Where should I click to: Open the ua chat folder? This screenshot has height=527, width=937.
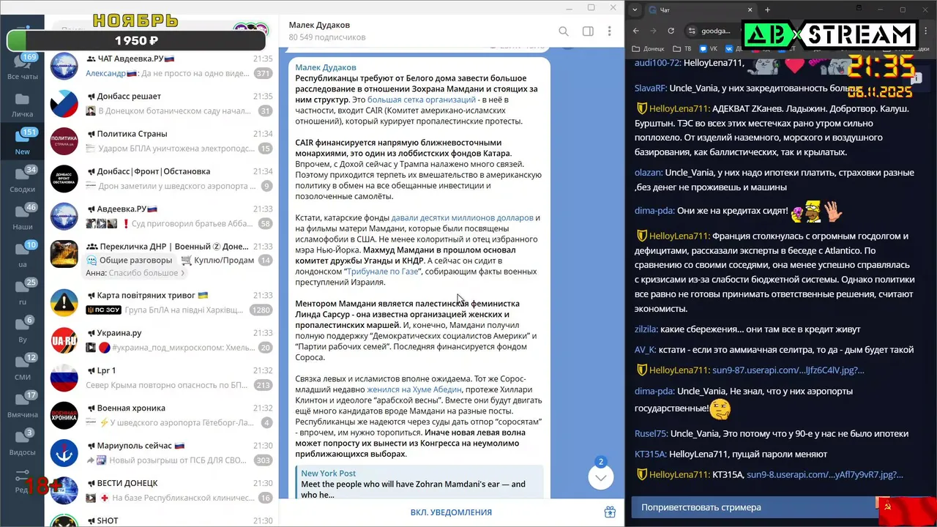click(x=22, y=255)
